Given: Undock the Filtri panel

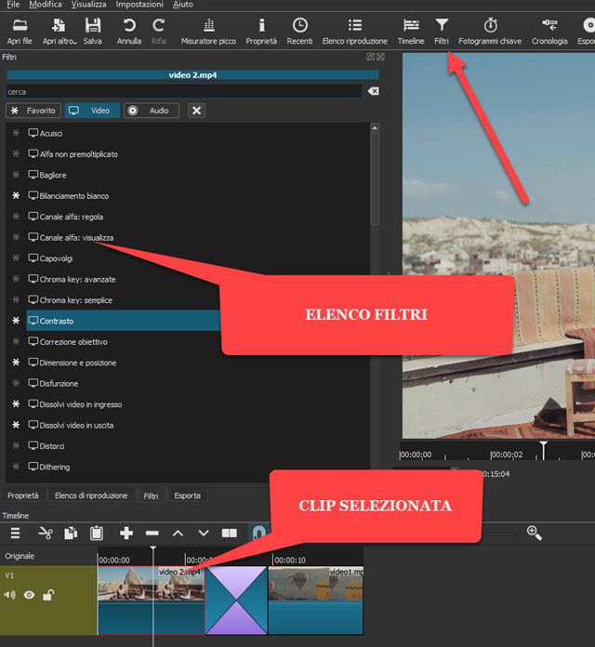Looking at the screenshot, I should [371, 57].
